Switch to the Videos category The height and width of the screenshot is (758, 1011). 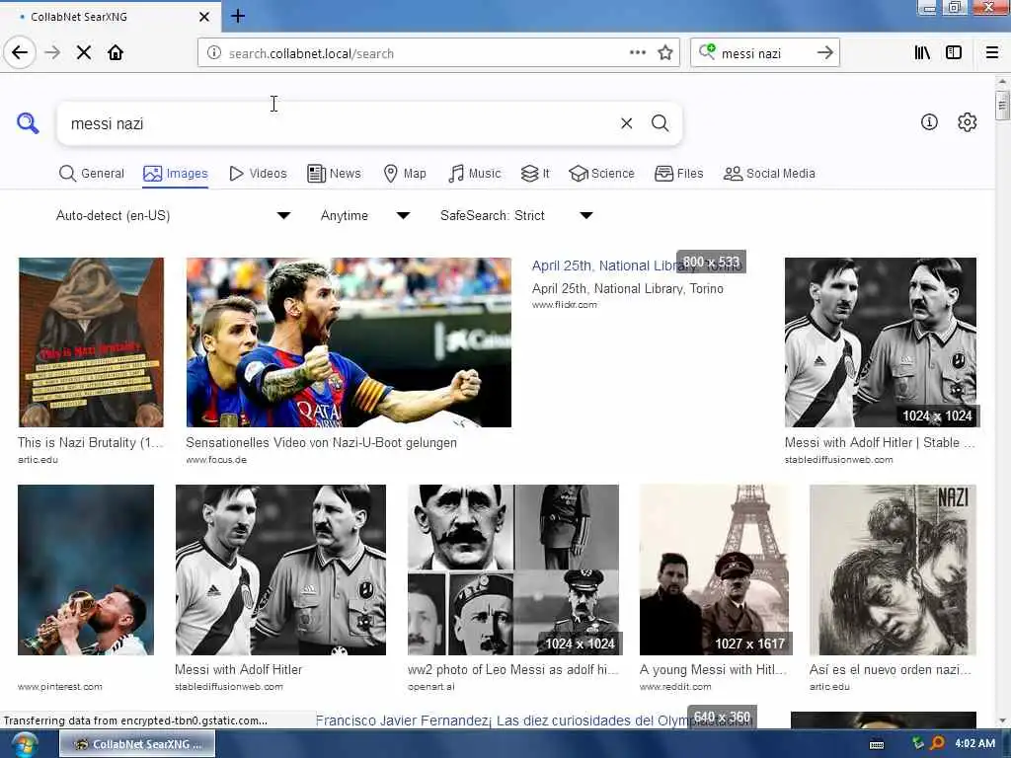point(258,174)
